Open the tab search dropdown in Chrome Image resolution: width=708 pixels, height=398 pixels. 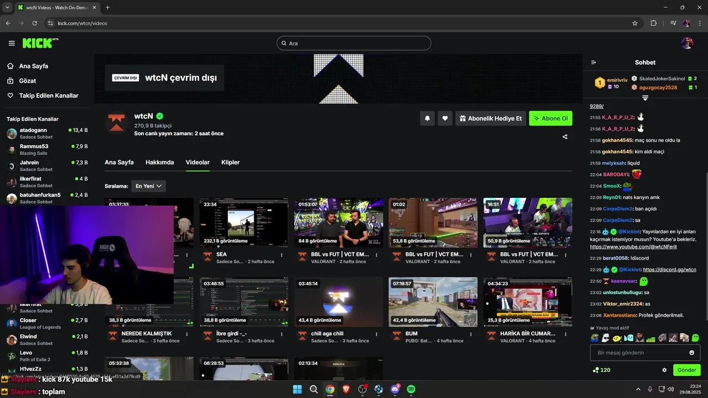[x=7, y=8]
